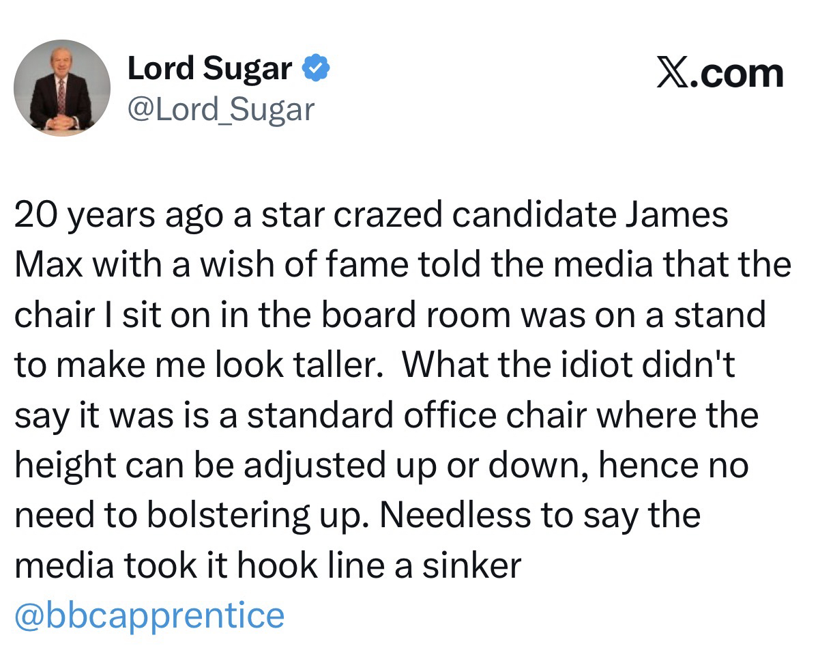Click the word "Needless" in the tweet

tap(454, 516)
